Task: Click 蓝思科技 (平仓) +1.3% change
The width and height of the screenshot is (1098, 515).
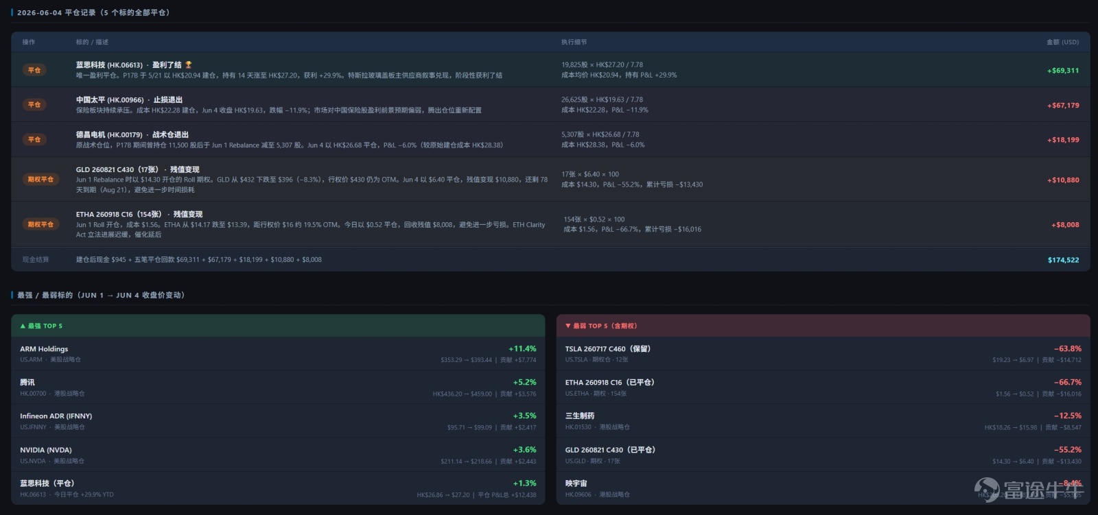Action: point(524,483)
